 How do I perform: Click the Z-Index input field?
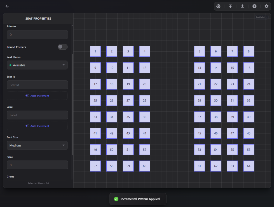37,35
